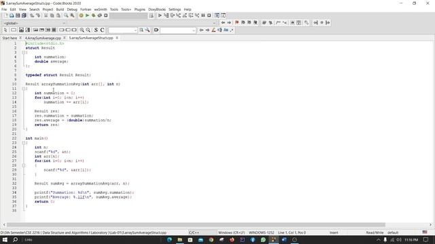Collapse for loop fold at line 28
Viewport: 435px width, 244px height.
pyautogui.click(x=24, y=165)
